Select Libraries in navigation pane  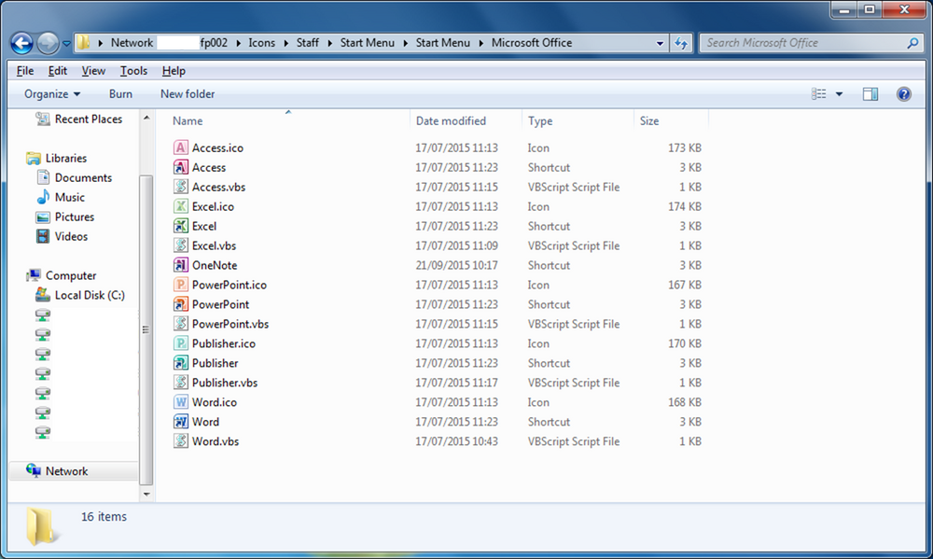(x=66, y=159)
